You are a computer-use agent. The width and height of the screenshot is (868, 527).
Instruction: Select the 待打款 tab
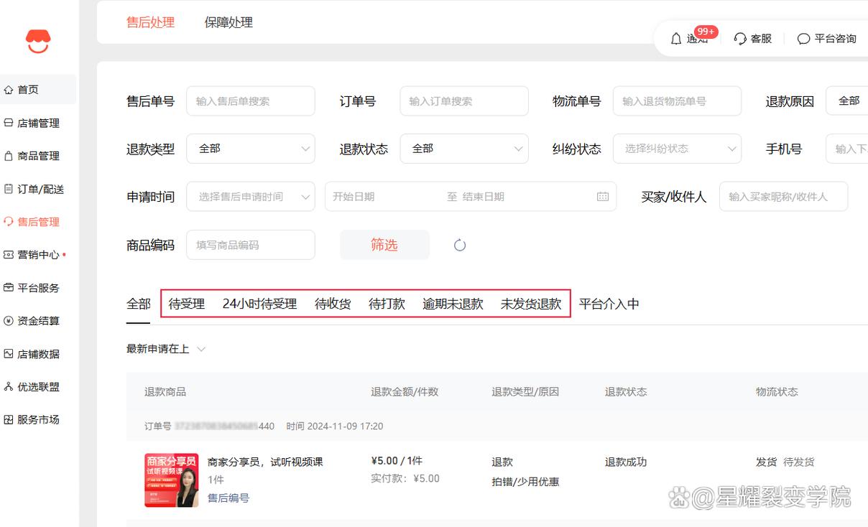click(x=387, y=304)
